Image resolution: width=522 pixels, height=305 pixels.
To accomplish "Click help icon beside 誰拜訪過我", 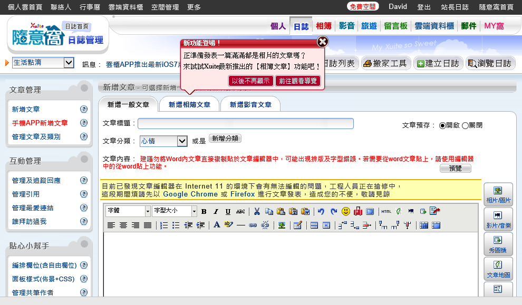I will (84, 221).
